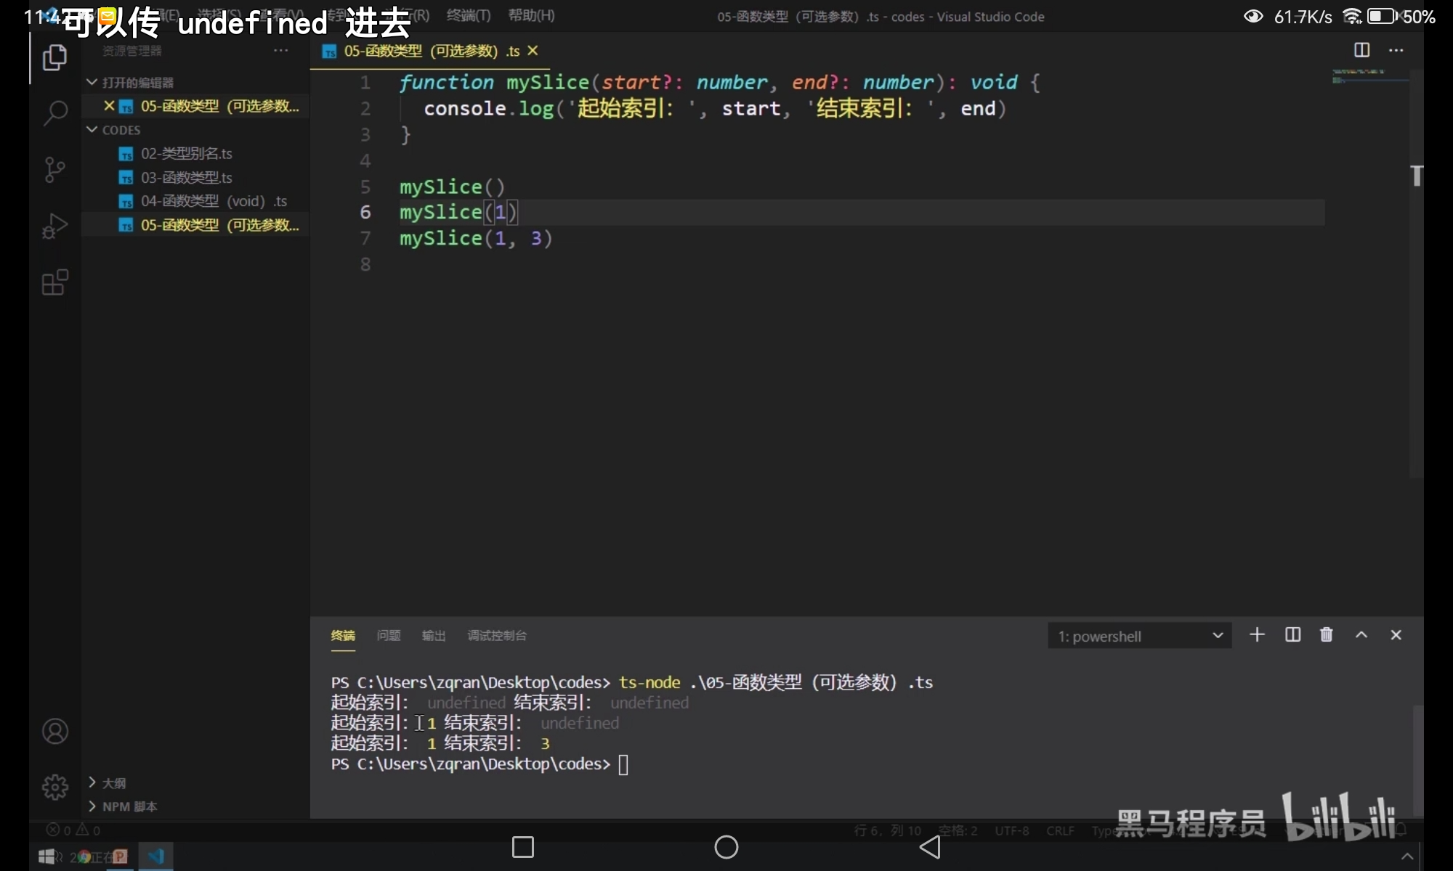The image size is (1453, 871).
Task: Open the Source Control view
Action: pyautogui.click(x=54, y=170)
